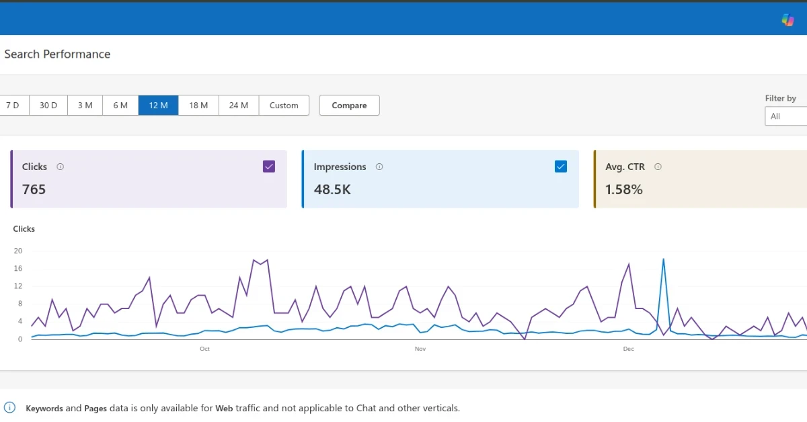This screenshot has height=422, width=807.
Task: Select the 7 D time range
Action: pos(13,105)
